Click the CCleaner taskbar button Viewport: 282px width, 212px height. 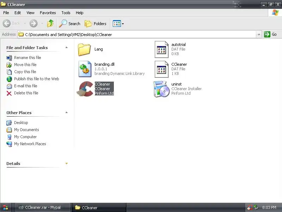coord(99,207)
